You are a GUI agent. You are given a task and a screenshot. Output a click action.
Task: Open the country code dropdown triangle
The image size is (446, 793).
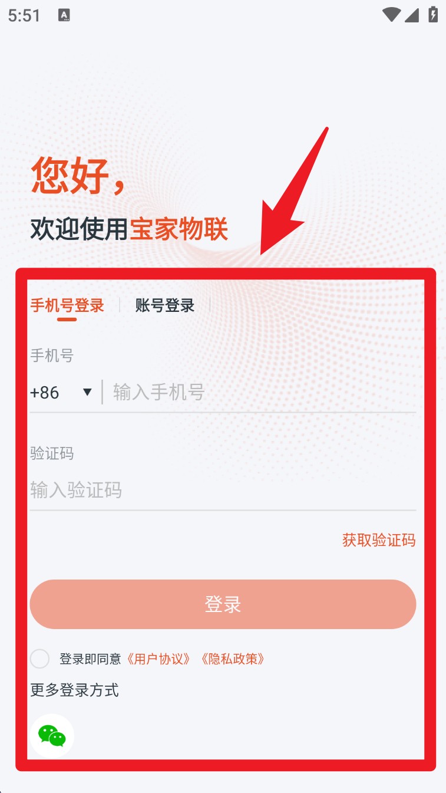pos(87,392)
